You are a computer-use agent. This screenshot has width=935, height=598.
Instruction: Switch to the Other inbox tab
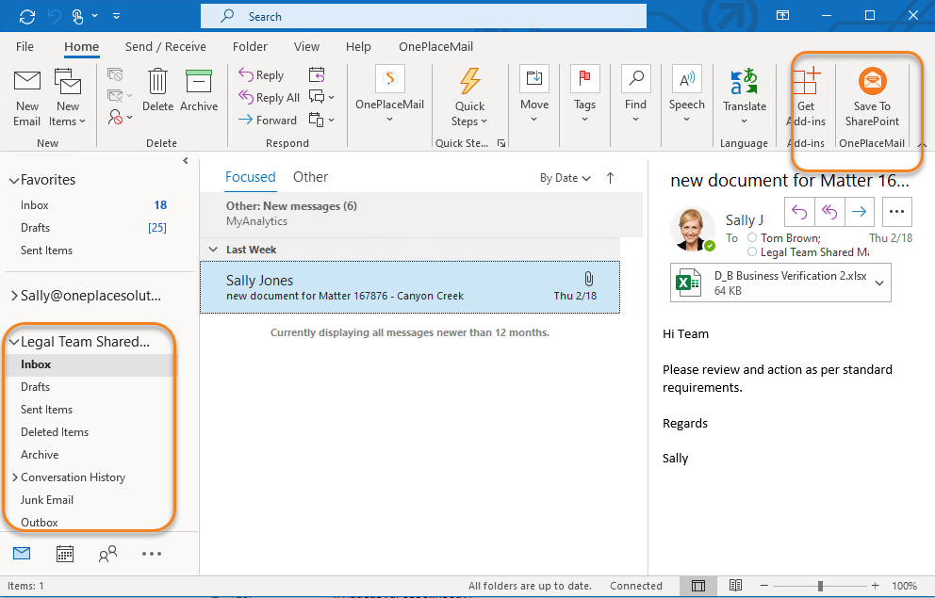310,177
